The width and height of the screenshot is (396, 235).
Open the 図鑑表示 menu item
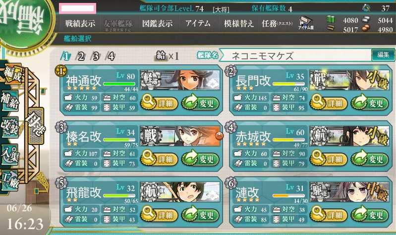pos(157,24)
